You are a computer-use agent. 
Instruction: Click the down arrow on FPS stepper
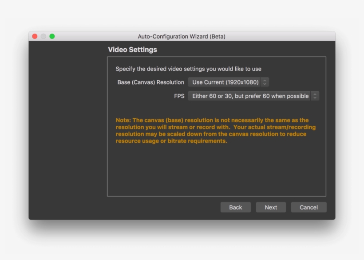tap(314, 97)
